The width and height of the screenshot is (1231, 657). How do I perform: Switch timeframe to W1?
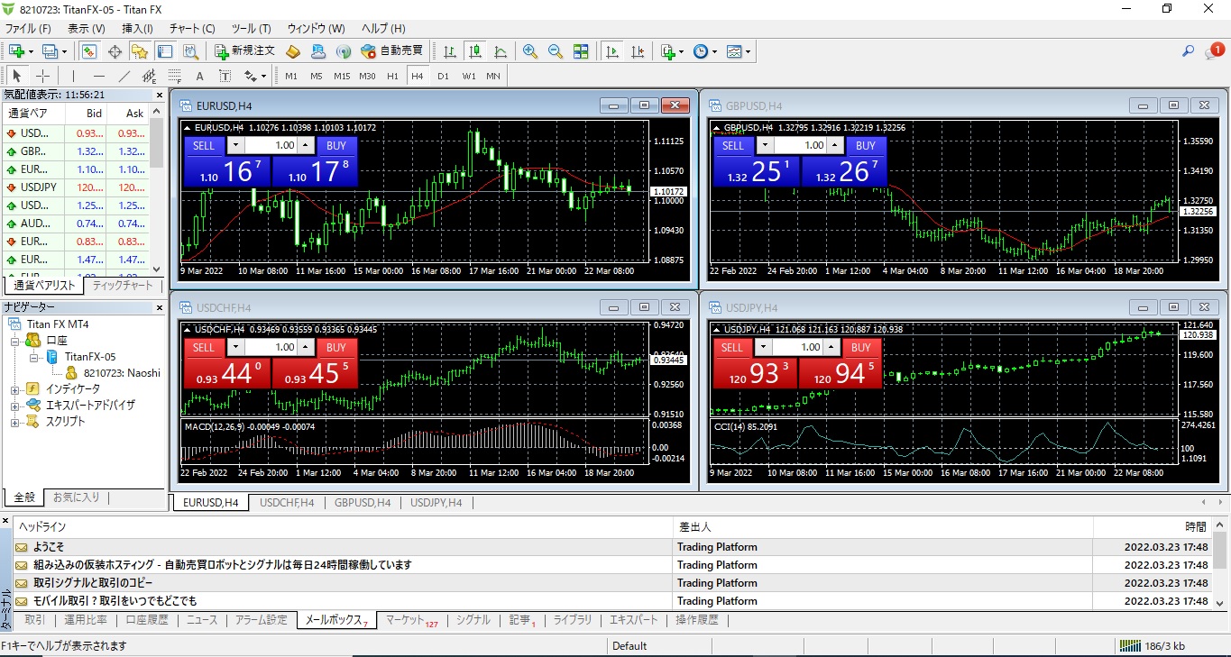coord(469,76)
